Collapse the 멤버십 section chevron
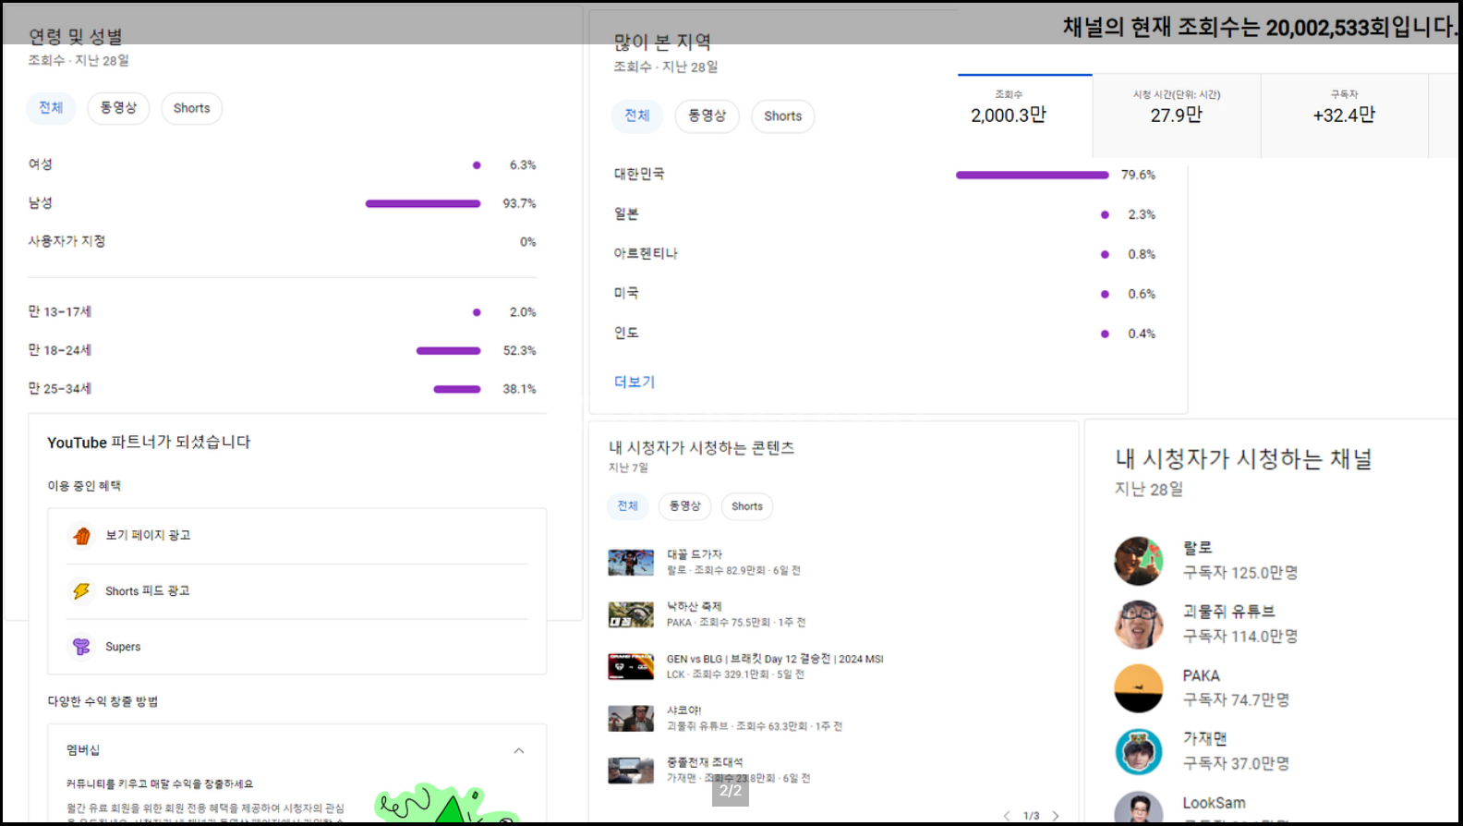Viewport: 1463px width, 826px height. click(x=519, y=750)
